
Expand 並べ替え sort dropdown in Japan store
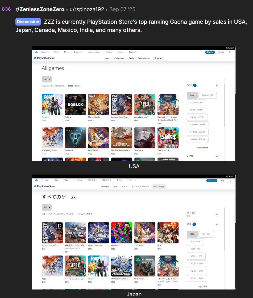coord(217,214)
